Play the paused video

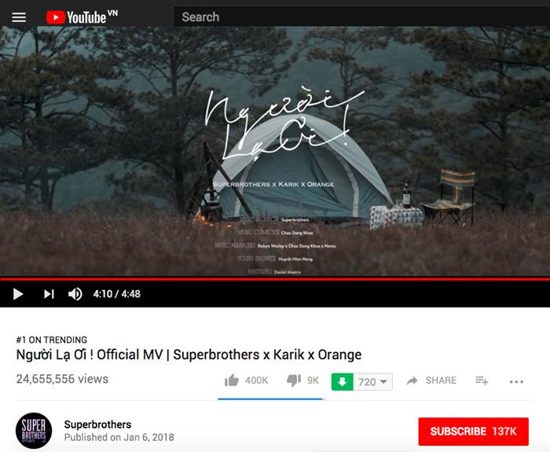[x=18, y=294]
